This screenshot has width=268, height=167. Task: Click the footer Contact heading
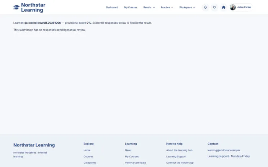tap(213, 144)
